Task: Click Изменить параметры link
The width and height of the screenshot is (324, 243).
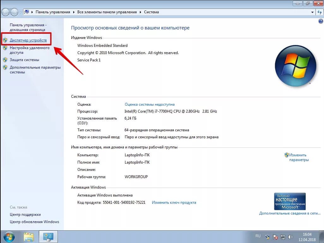Action: tap(299, 157)
